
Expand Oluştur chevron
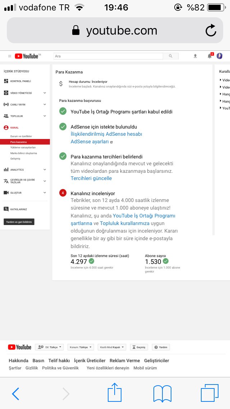pos(45,193)
